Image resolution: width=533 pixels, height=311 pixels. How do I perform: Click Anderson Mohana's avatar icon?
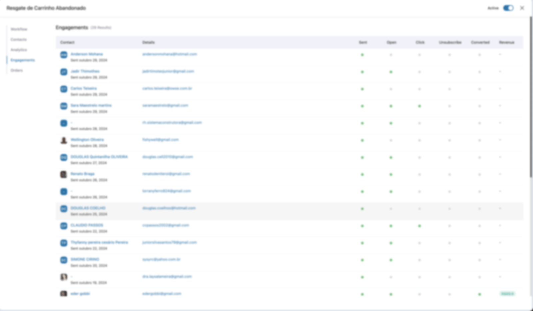(64, 55)
